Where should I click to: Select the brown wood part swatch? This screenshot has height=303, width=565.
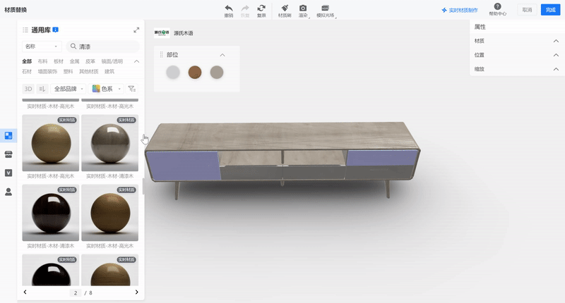click(195, 72)
